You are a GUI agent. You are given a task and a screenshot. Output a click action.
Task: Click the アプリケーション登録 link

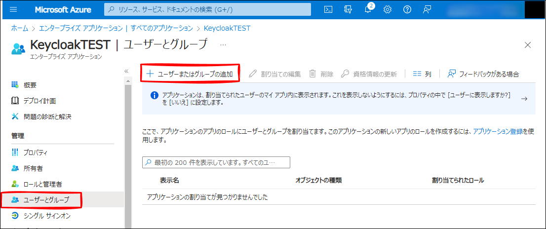click(x=498, y=132)
